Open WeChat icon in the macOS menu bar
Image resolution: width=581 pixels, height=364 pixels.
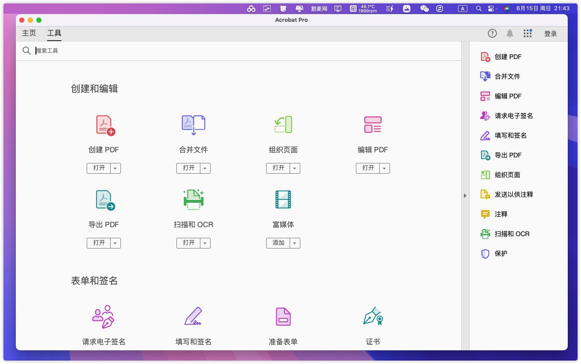(x=424, y=8)
